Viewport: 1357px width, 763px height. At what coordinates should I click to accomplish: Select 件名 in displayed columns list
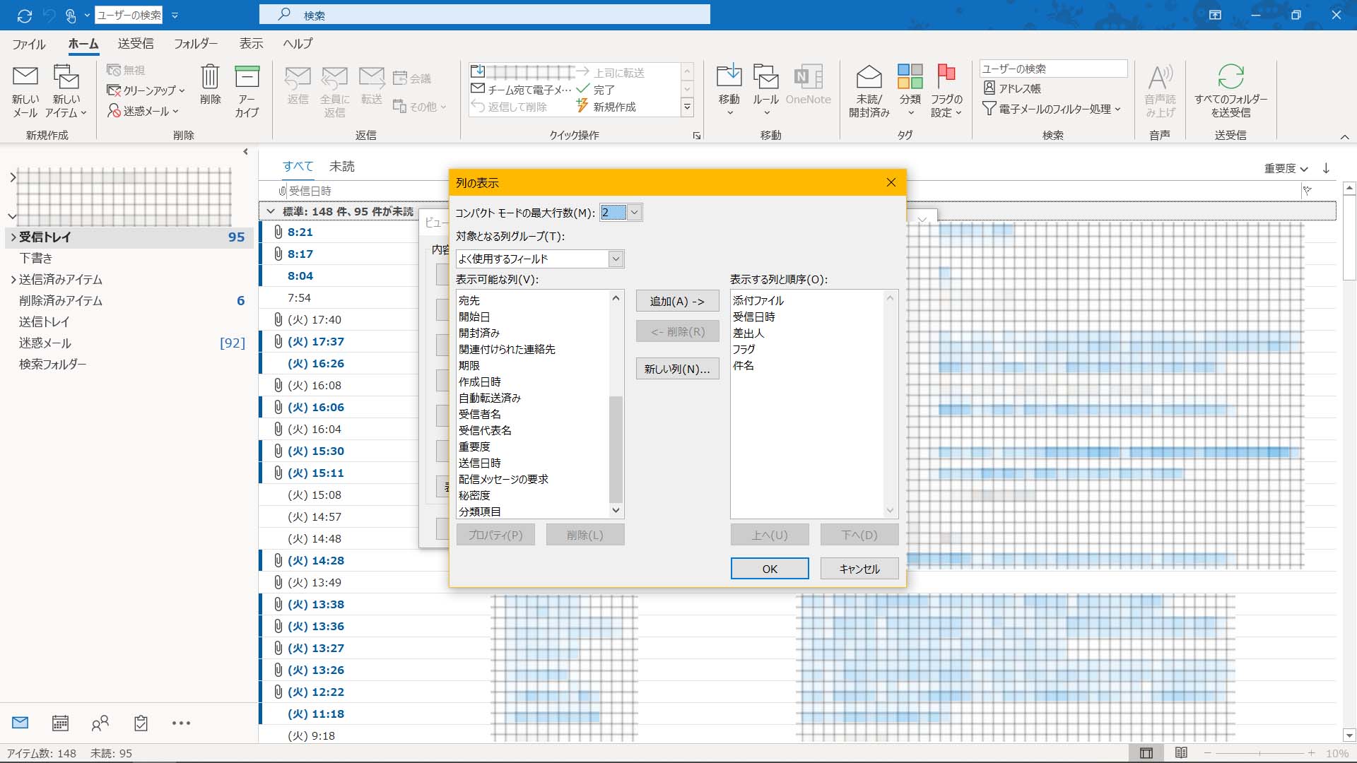(744, 365)
